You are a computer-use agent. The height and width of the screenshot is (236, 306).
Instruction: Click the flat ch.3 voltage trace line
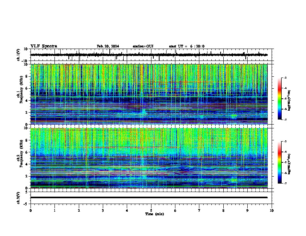click(149, 197)
